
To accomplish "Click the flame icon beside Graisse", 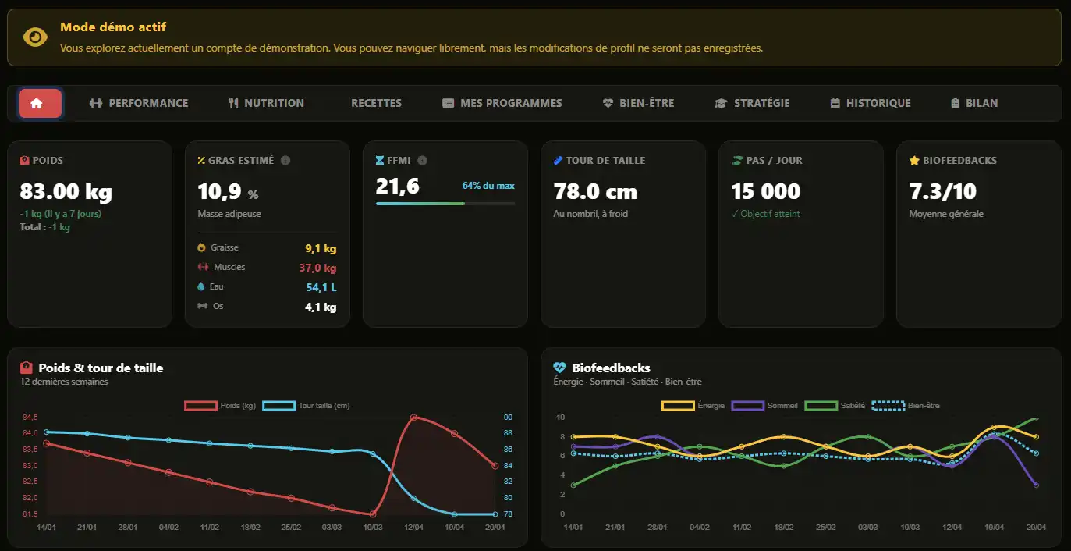I will click(202, 247).
